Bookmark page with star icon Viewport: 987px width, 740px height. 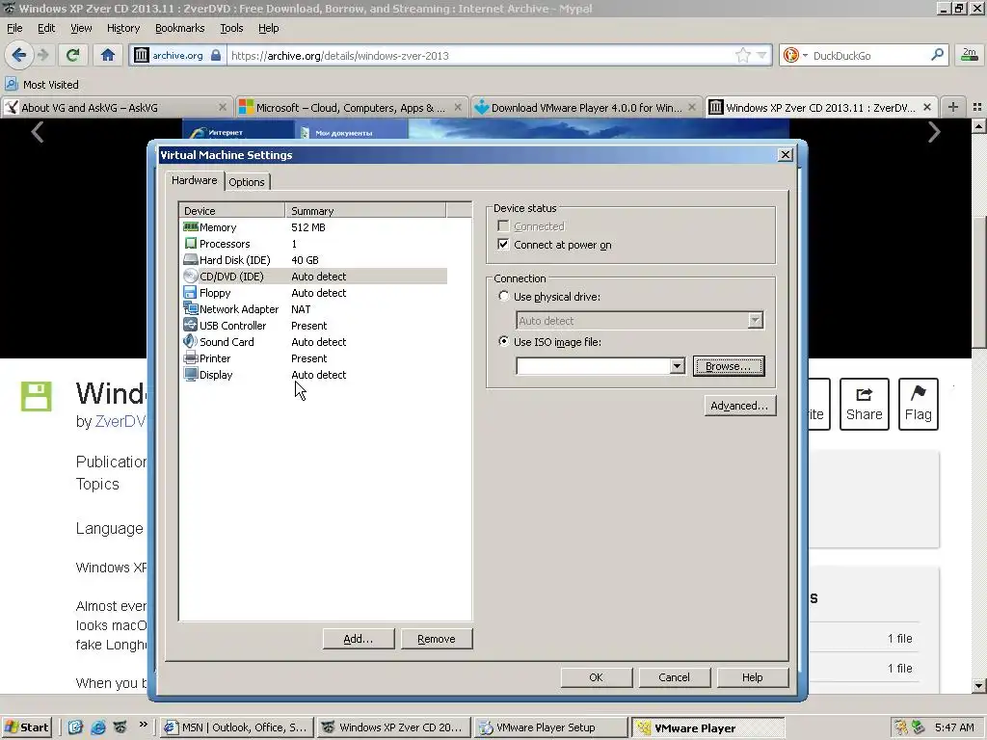coord(743,55)
